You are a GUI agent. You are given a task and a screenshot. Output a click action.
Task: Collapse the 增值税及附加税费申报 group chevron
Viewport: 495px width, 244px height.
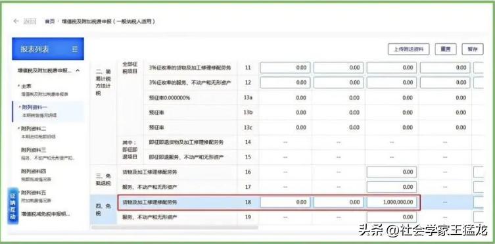pyautogui.click(x=78, y=70)
